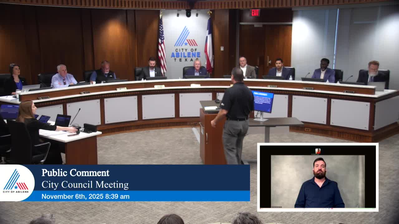Select the "Public Comment" banner title

[75, 173]
